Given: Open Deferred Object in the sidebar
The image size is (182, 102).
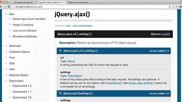Looking at the screenshot, I should (18, 75).
